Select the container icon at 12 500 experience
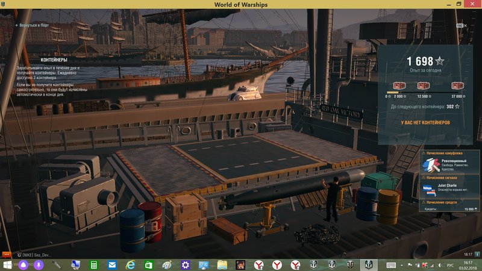The width and height of the screenshot is (482, 271). pos(424,86)
